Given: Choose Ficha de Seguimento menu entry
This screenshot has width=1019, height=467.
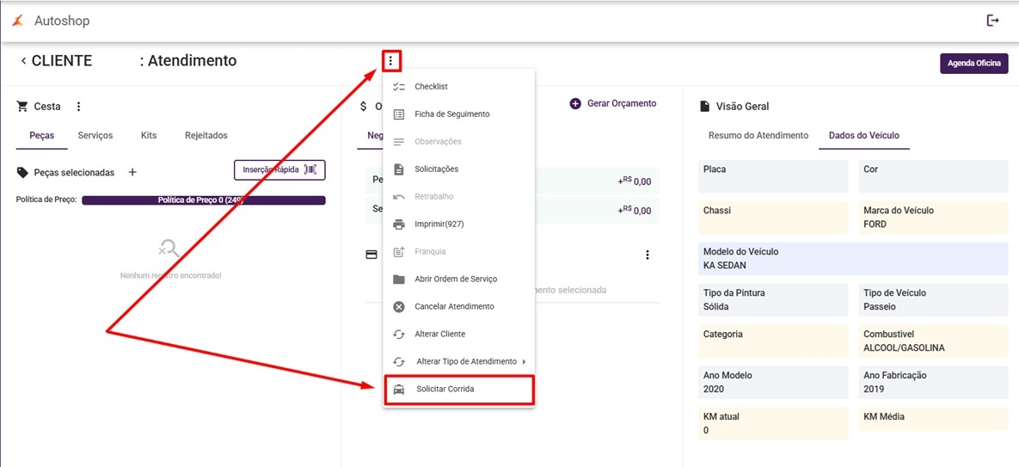Looking at the screenshot, I should click(451, 114).
